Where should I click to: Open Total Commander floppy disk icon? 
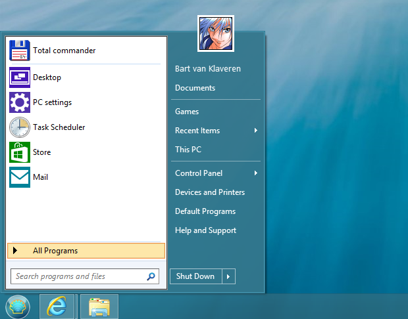[20, 51]
